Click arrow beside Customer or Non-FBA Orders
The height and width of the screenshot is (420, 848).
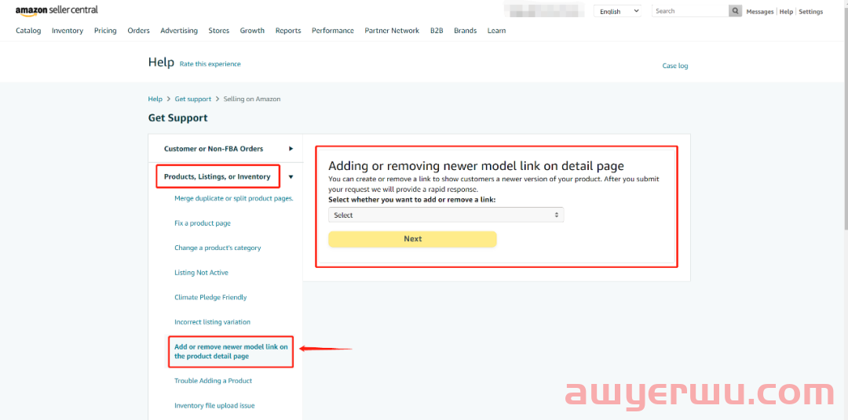291,148
